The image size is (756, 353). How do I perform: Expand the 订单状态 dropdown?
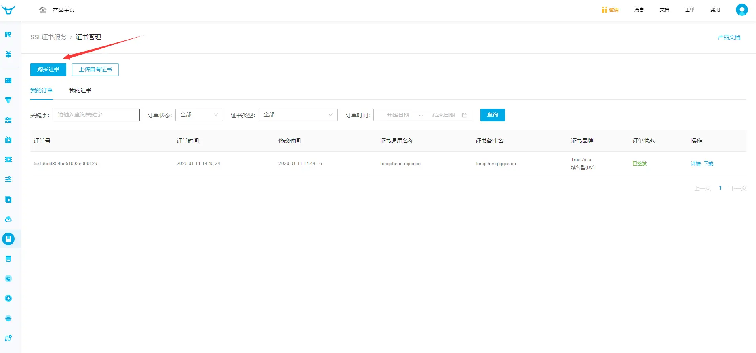199,115
